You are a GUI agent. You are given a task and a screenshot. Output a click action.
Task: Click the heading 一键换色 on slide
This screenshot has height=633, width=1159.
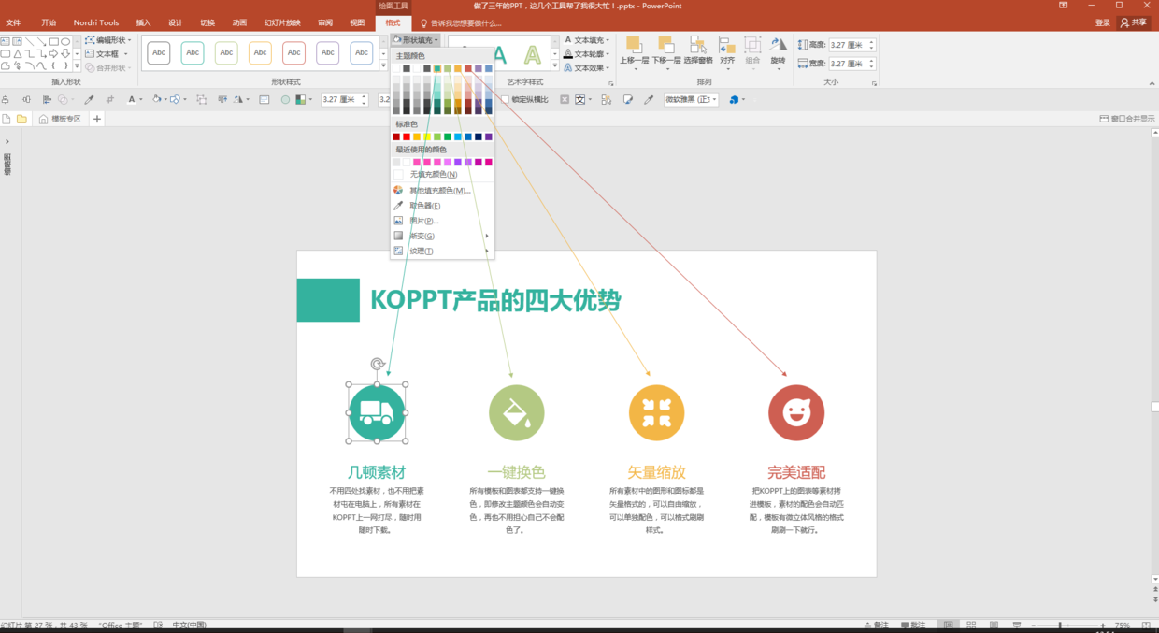(x=516, y=472)
